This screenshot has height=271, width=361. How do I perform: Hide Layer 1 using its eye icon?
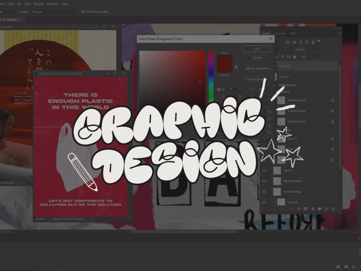(x=264, y=170)
